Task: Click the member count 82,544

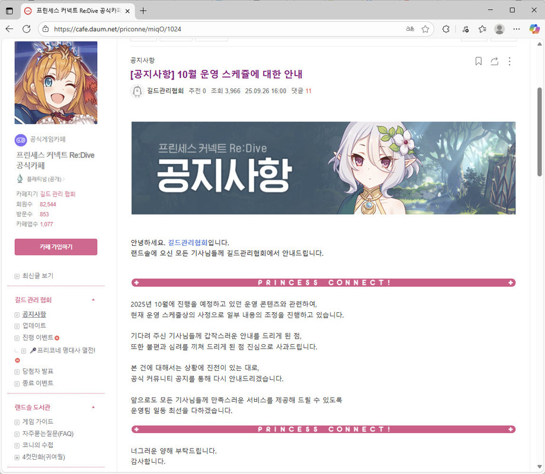Action: [x=47, y=204]
